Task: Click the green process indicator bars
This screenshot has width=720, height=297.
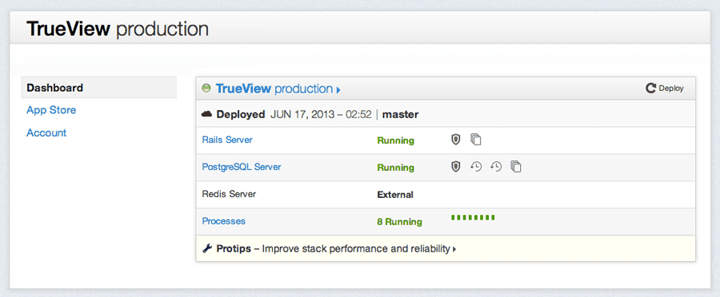Action: (473, 217)
